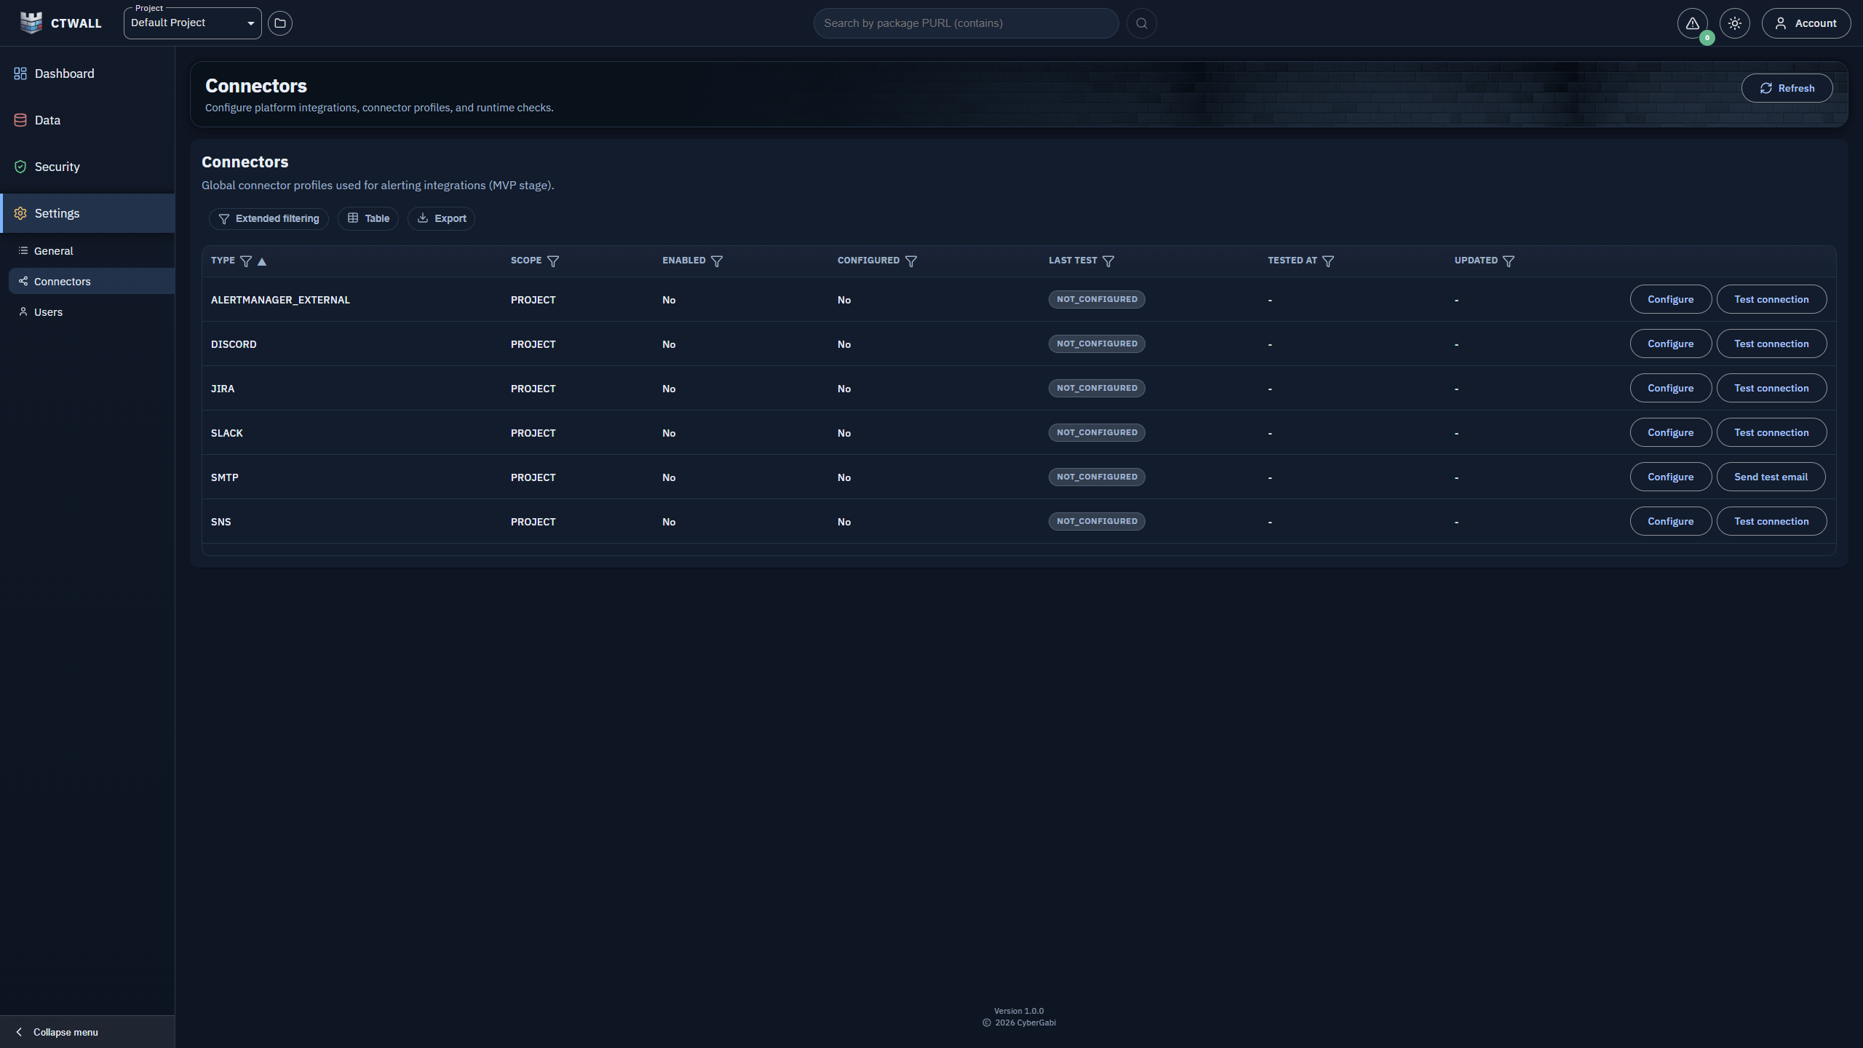Send test email for SMTP
The height and width of the screenshot is (1048, 1863).
[1771, 477]
